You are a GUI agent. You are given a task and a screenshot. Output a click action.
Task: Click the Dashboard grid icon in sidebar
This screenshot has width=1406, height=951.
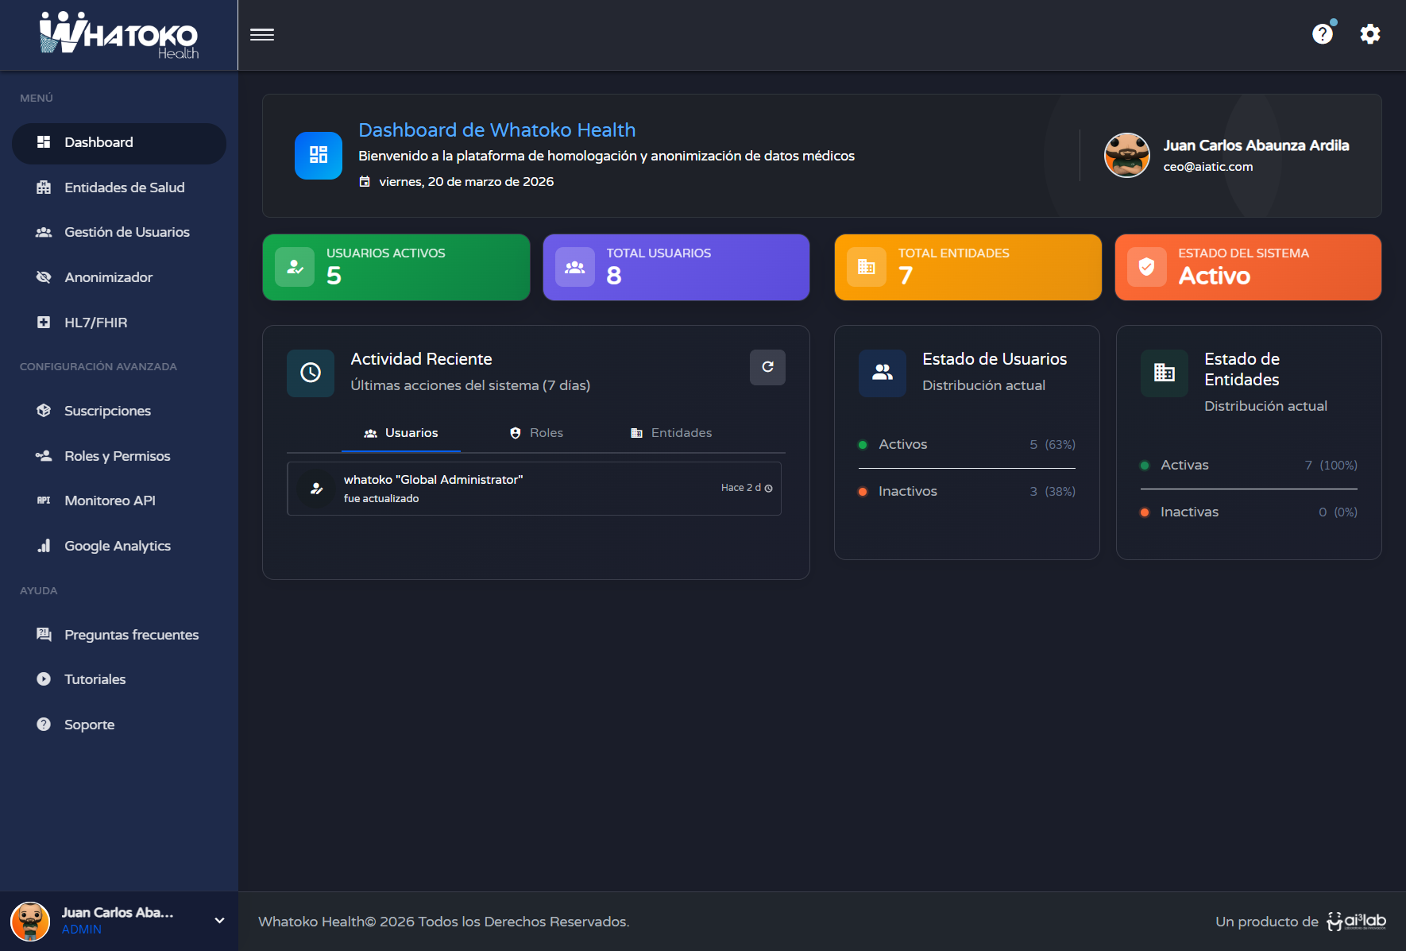[44, 142]
